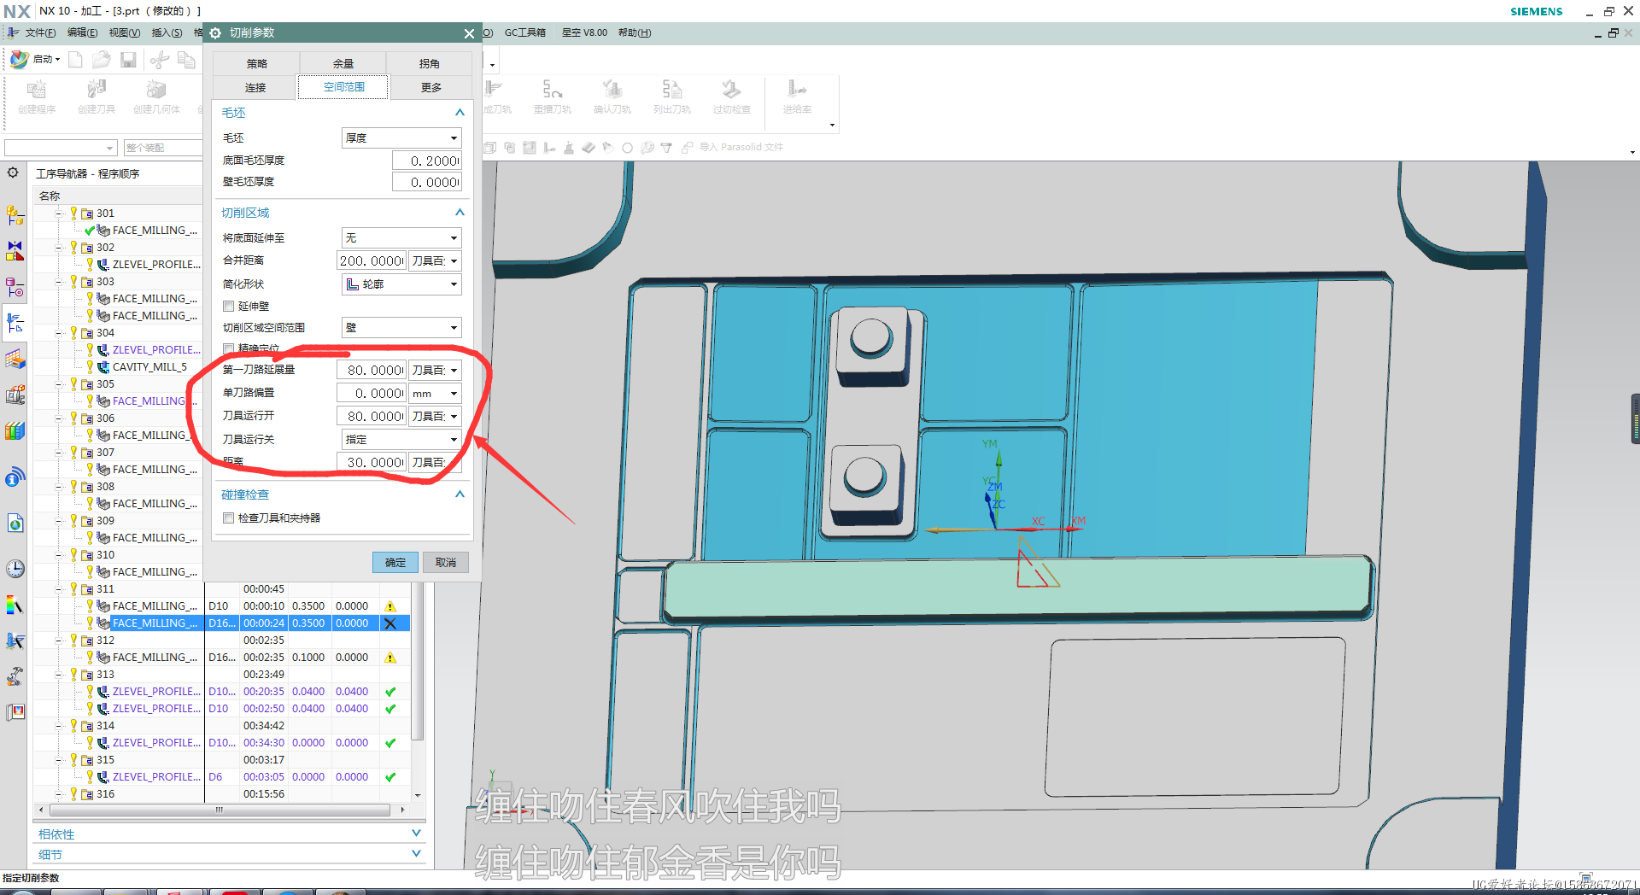
Task: Click the 底面毛坯厚度 input field
Action: coord(427,161)
